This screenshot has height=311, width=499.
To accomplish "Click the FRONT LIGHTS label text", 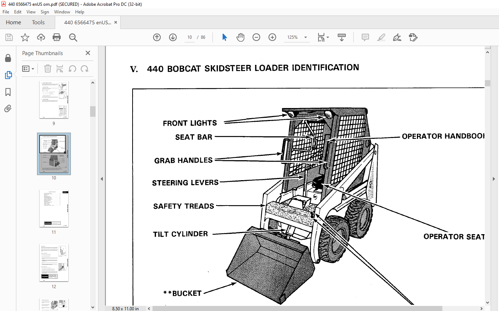I will point(190,123).
